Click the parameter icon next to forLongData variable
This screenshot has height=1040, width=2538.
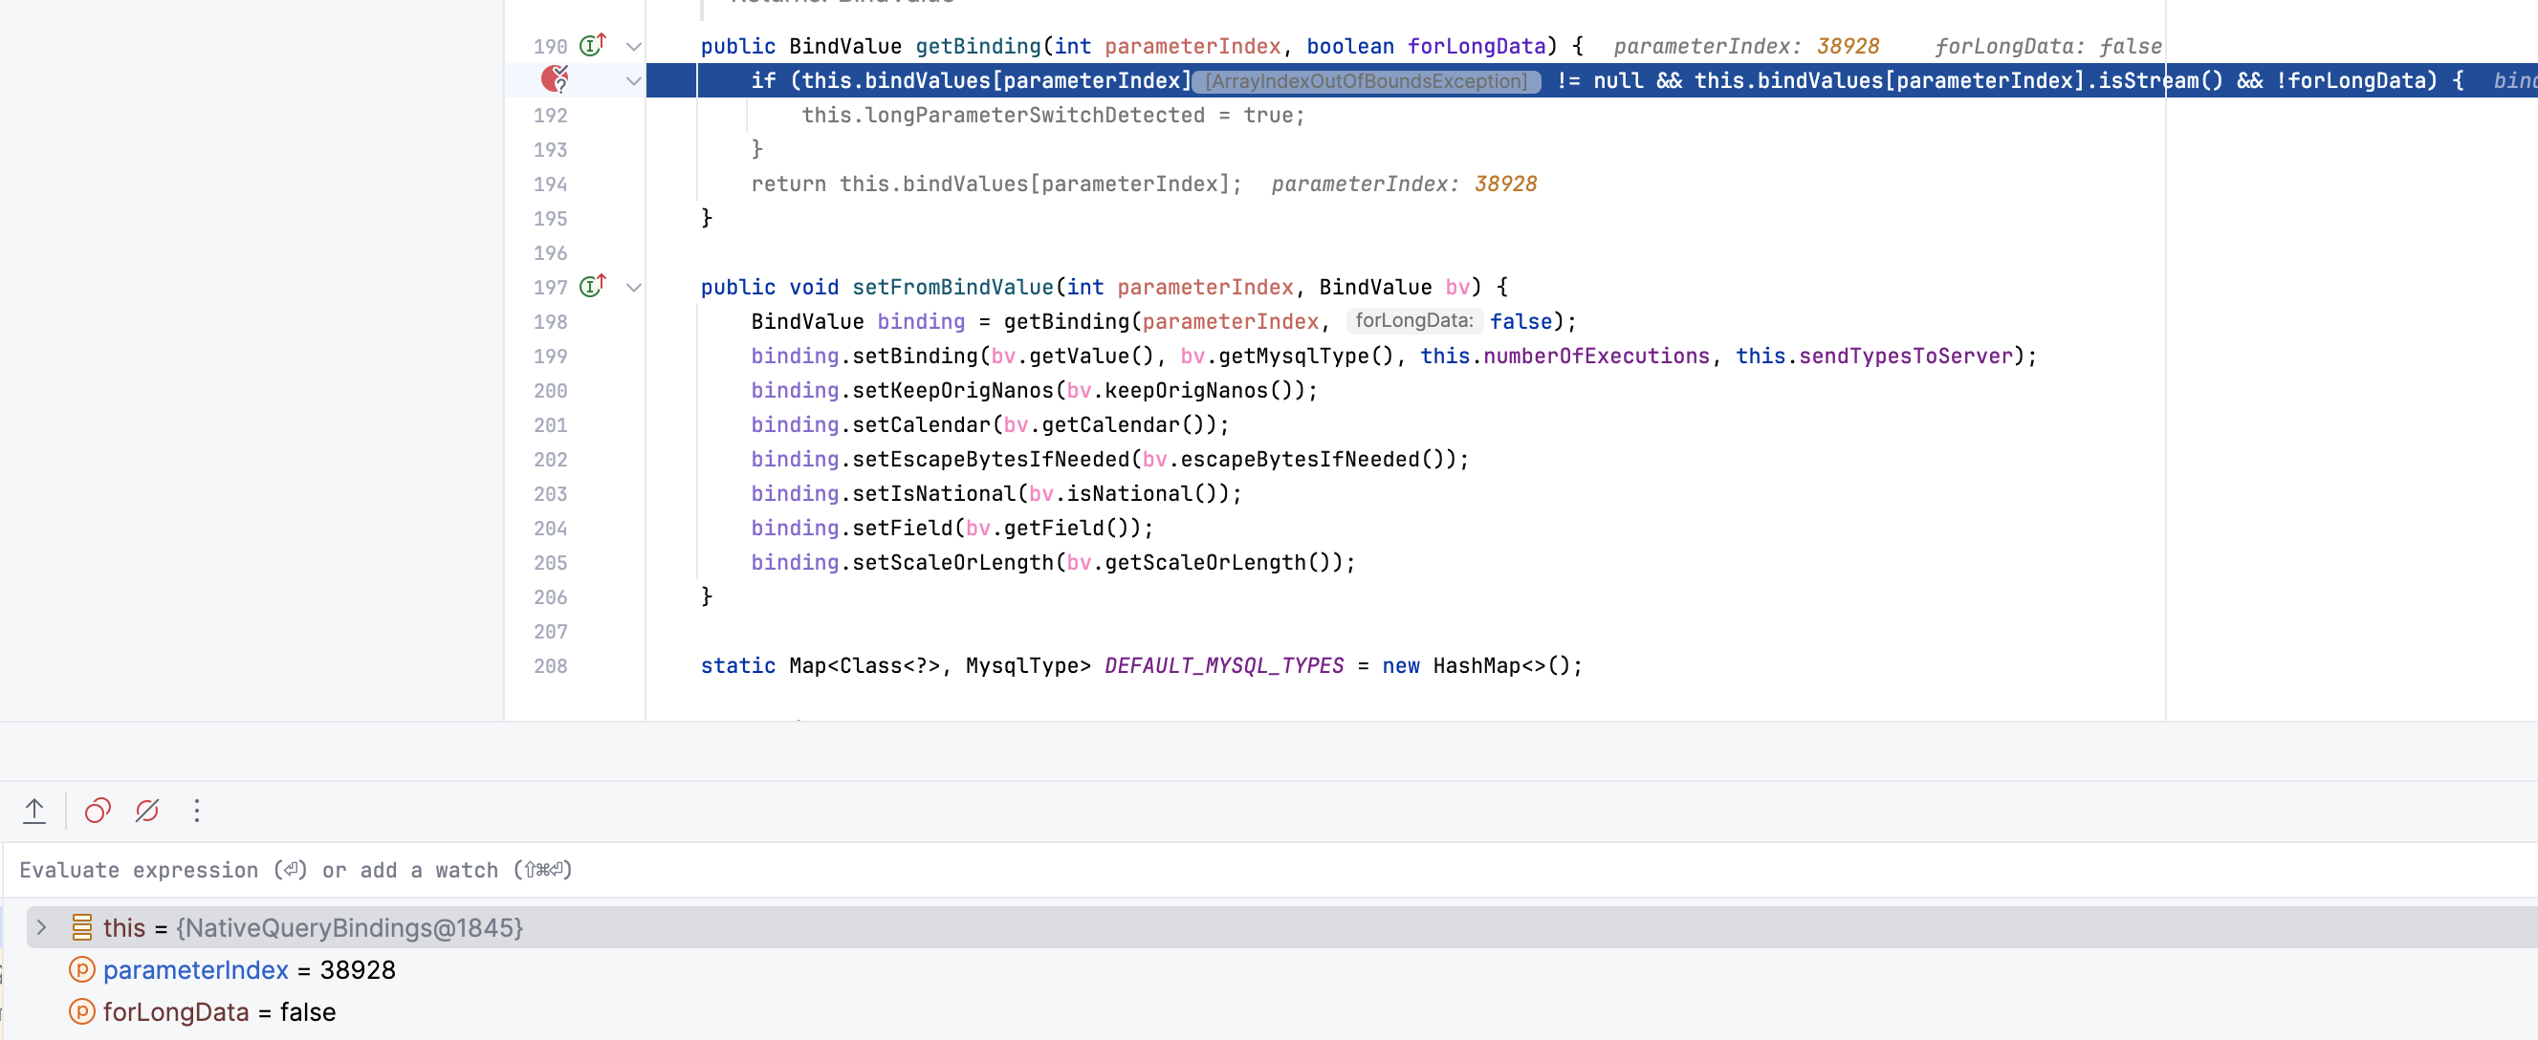[82, 1012]
